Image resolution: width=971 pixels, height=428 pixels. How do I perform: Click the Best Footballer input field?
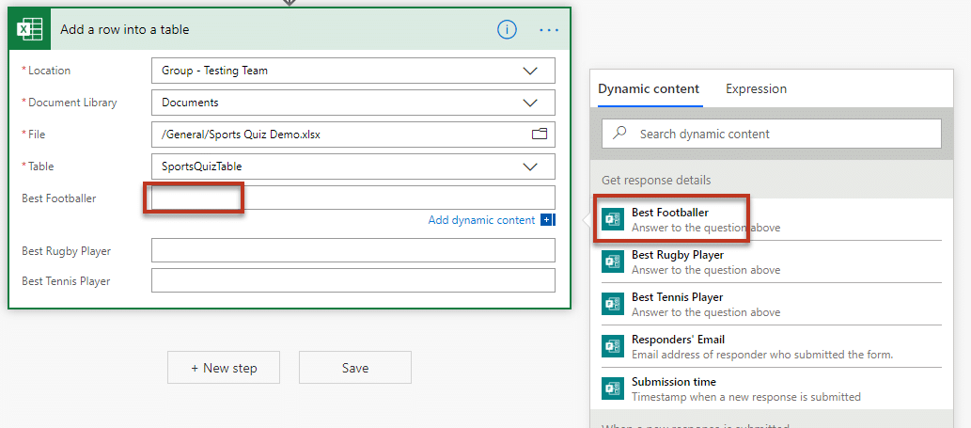(x=352, y=198)
